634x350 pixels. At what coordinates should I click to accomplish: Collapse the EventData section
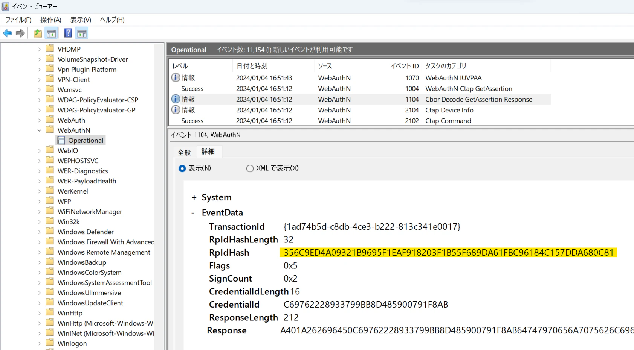coord(193,213)
